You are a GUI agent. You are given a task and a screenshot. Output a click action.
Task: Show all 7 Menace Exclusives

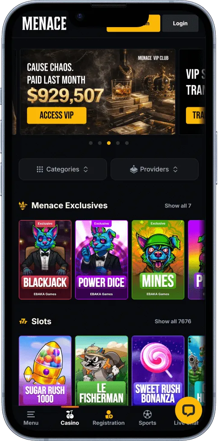click(178, 206)
